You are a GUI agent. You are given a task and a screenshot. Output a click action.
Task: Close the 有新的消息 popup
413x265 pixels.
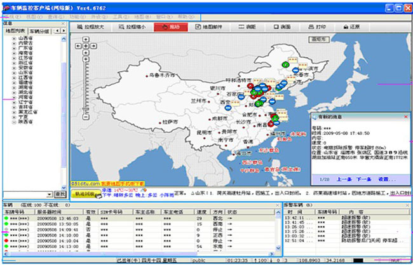[x=404, y=117]
